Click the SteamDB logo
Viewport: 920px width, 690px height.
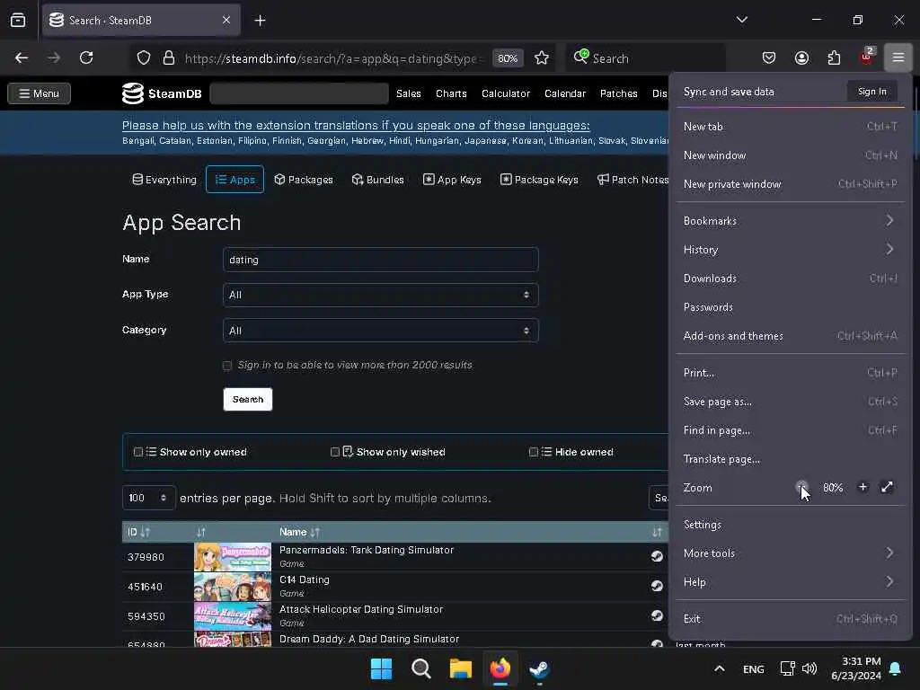pyautogui.click(x=162, y=93)
